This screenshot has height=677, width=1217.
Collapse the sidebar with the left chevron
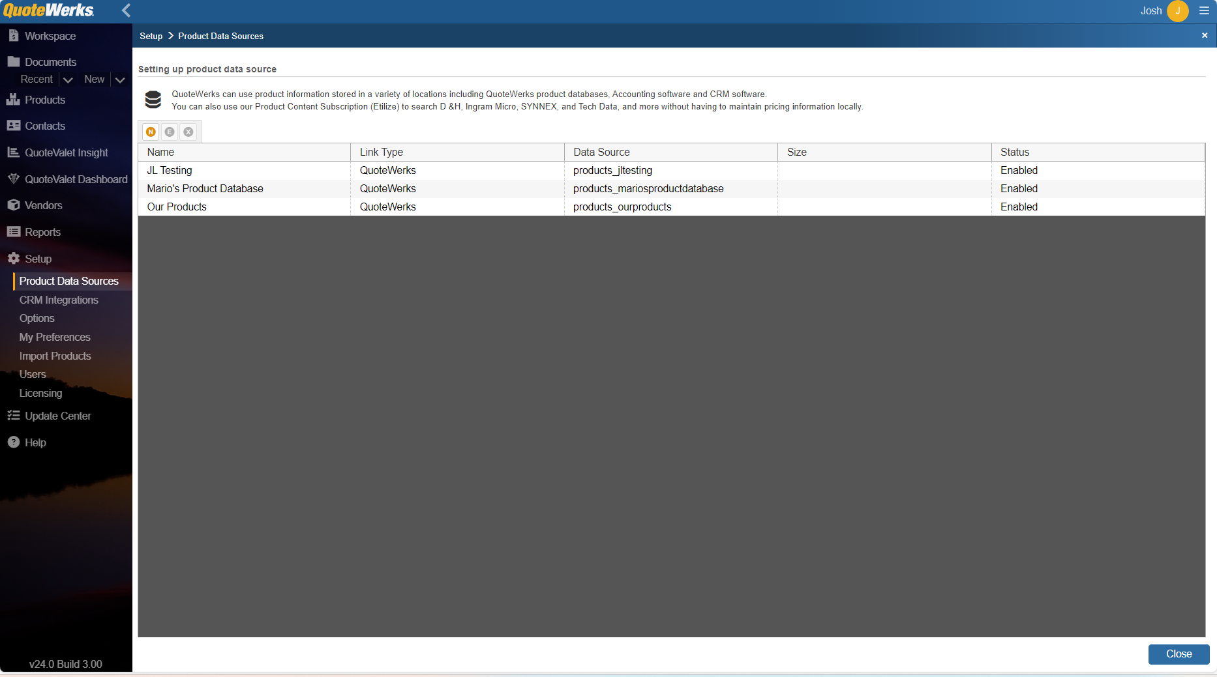click(126, 10)
